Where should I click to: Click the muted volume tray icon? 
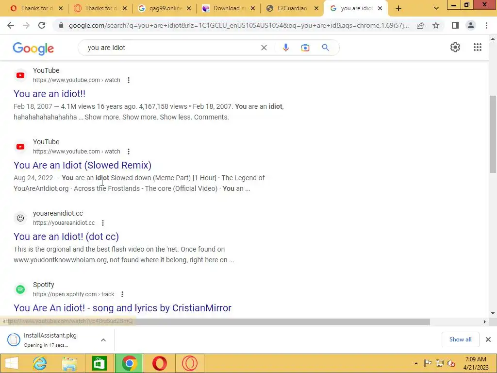click(451, 363)
